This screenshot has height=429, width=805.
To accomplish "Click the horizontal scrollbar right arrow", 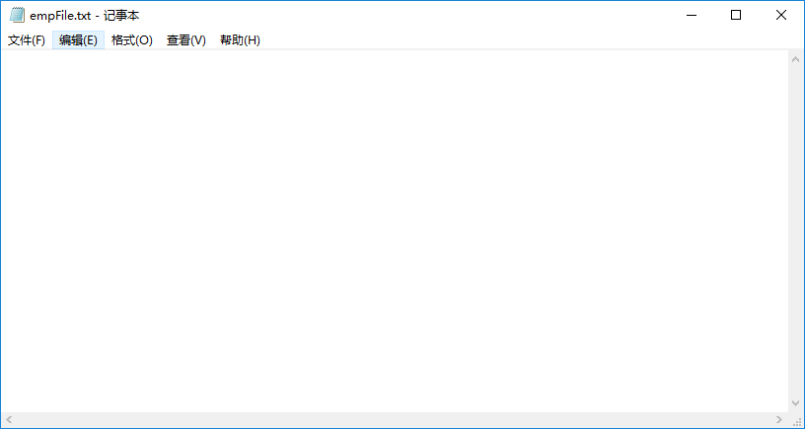I will [778, 420].
